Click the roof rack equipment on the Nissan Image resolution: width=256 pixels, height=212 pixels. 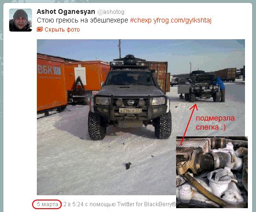pyautogui.click(x=130, y=62)
